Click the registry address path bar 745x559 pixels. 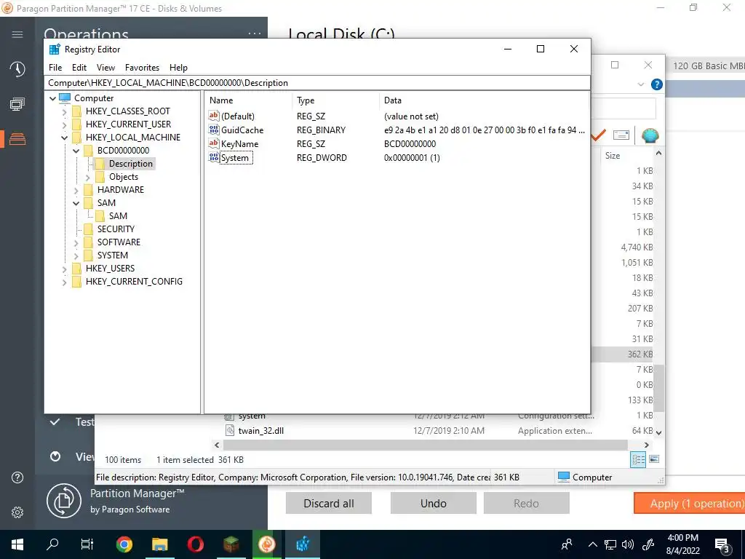point(317,83)
